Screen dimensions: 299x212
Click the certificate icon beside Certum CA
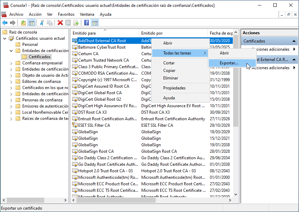tap(74, 54)
